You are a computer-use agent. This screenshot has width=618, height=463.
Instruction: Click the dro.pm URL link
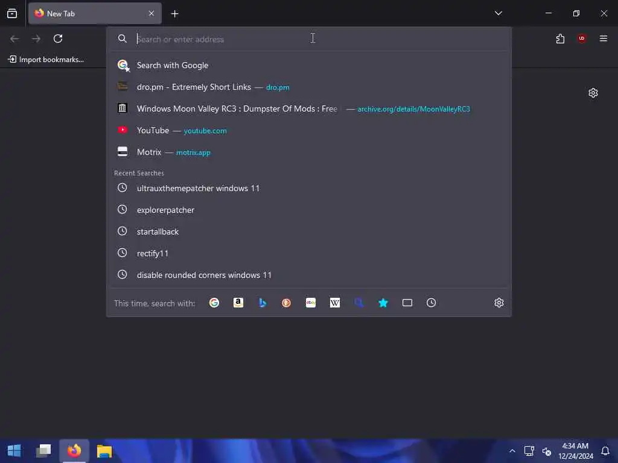pos(278,87)
